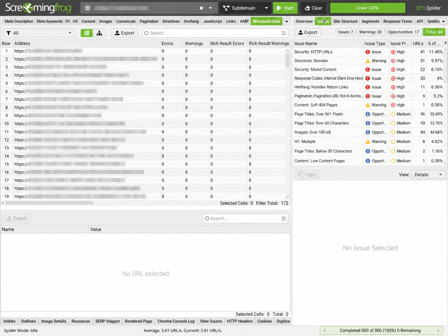
Task: Select the list view toggle
Action: [x=87, y=33]
